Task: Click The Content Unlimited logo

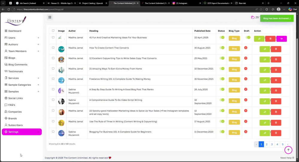Action: 16,21
